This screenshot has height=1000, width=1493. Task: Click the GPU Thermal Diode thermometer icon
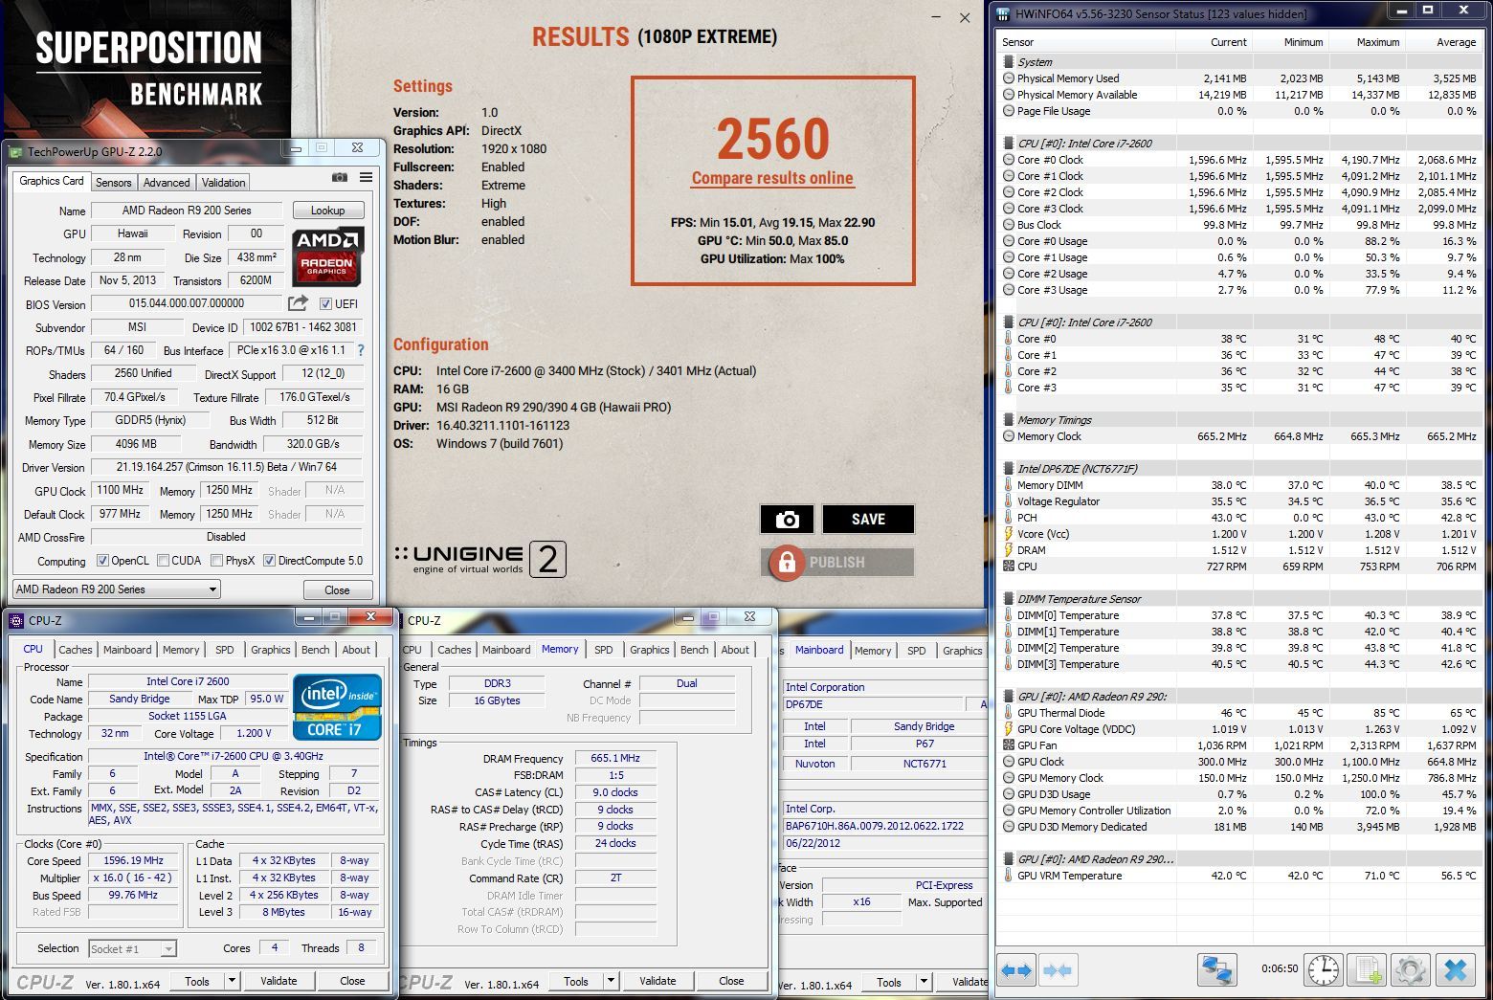click(x=1009, y=713)
